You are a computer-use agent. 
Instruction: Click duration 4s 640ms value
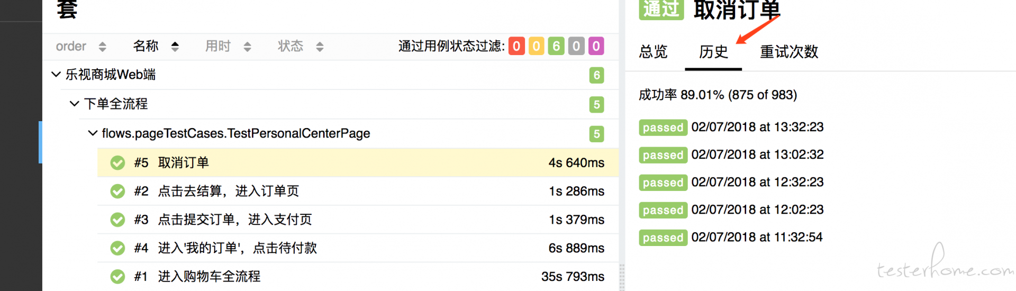(576, 163)
